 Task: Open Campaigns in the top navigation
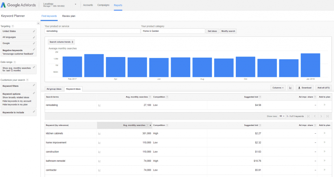pos(103,5)
